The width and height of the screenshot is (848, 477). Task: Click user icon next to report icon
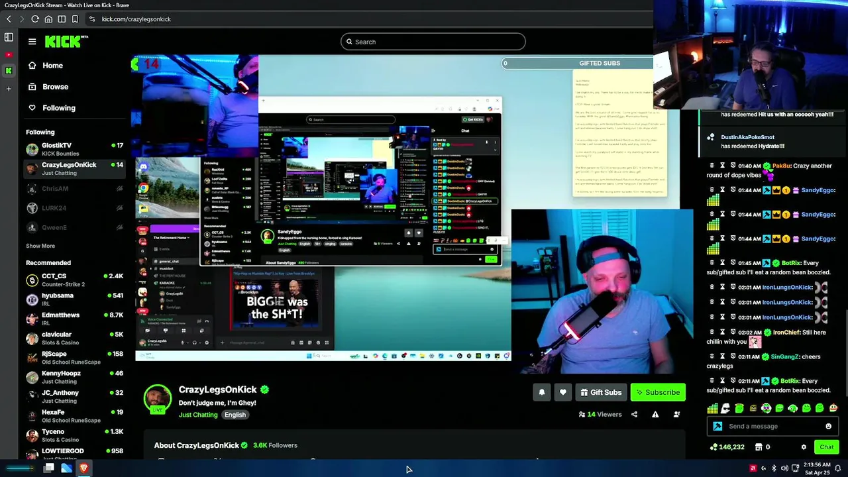click(x=676, y=414)
